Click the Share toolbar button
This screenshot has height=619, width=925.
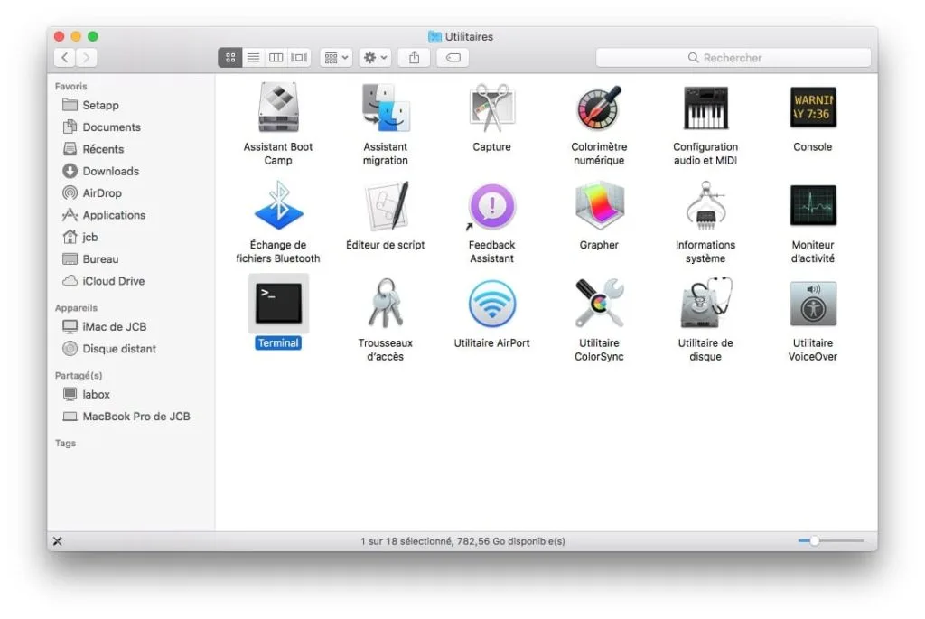(x=414, y=57)
